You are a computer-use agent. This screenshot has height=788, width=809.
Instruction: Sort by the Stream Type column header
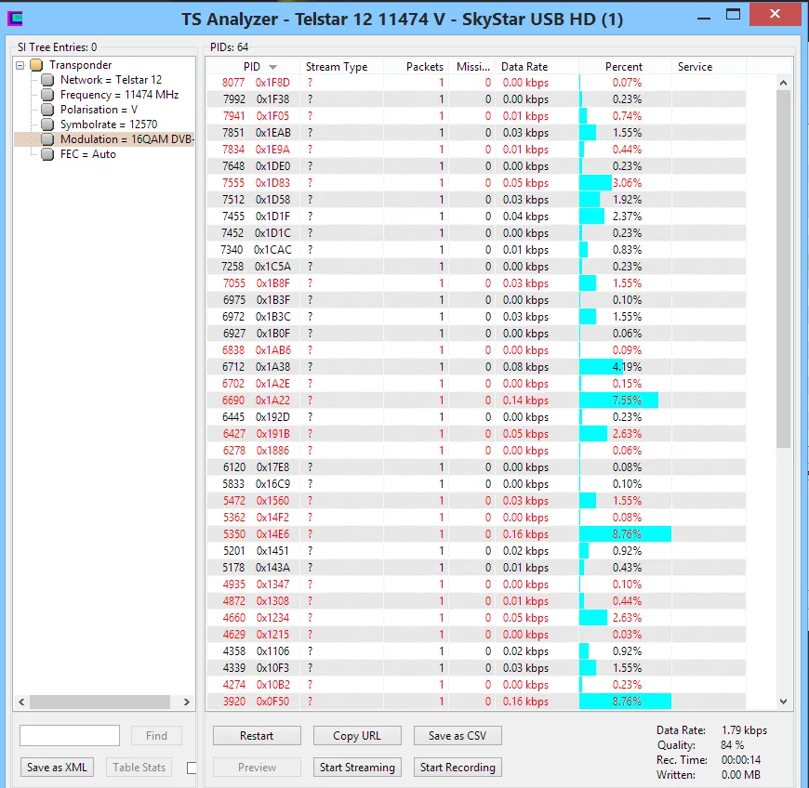point(337,67)
